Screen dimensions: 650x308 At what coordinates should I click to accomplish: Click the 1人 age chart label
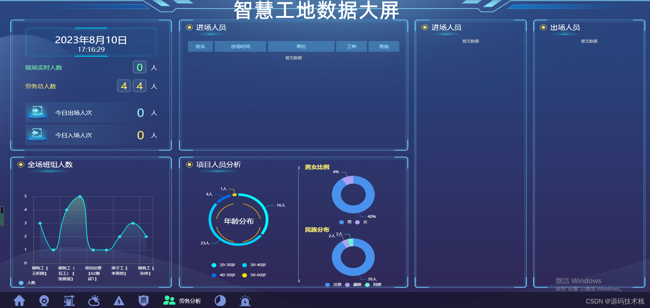223,189
